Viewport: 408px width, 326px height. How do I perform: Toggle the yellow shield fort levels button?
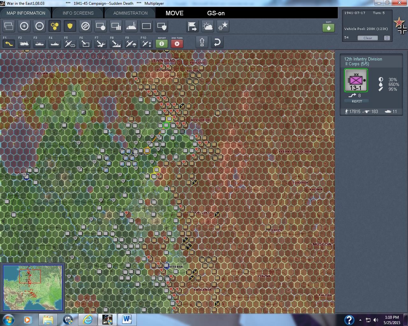(x=70, y=26)
